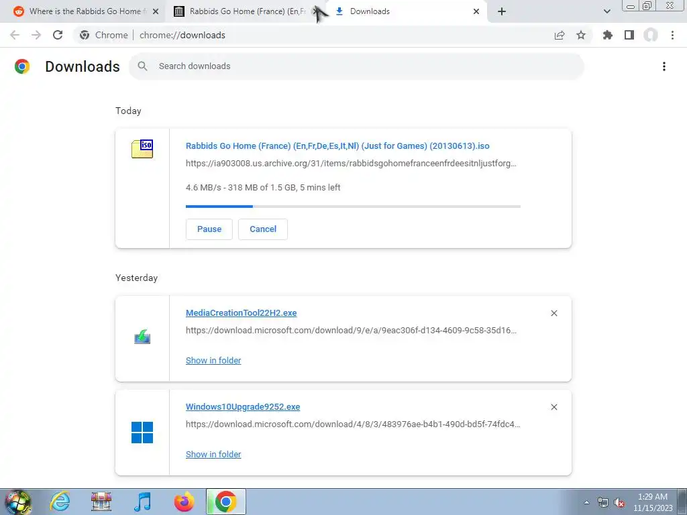This screenshot has width=687, height=515.
Task: Remove Windows10Upgrade9252.exe from list
Action: (553, 407)
